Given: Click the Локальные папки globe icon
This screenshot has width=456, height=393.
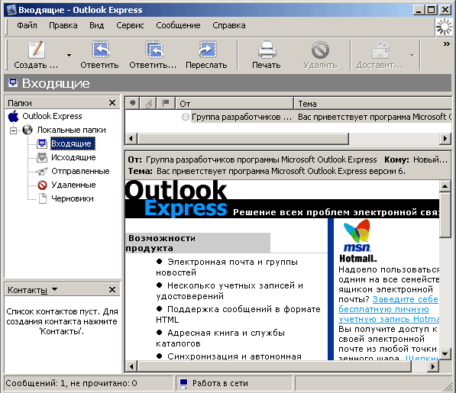Looking at the screenshot, I should 27,130.
